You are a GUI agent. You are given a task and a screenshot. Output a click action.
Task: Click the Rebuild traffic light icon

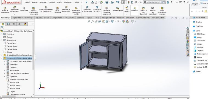coord(128,2)
